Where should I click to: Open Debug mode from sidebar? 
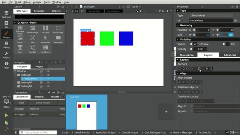(x=6, y=45)
